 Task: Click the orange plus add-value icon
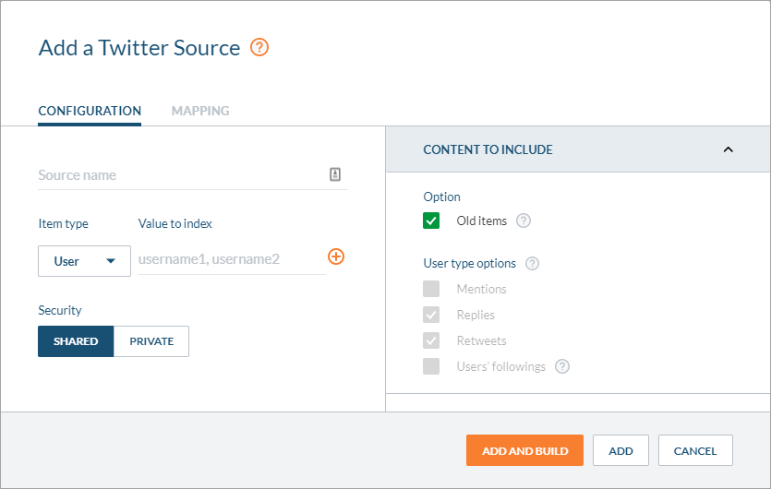pyautogui.click(x=336, y=256)
